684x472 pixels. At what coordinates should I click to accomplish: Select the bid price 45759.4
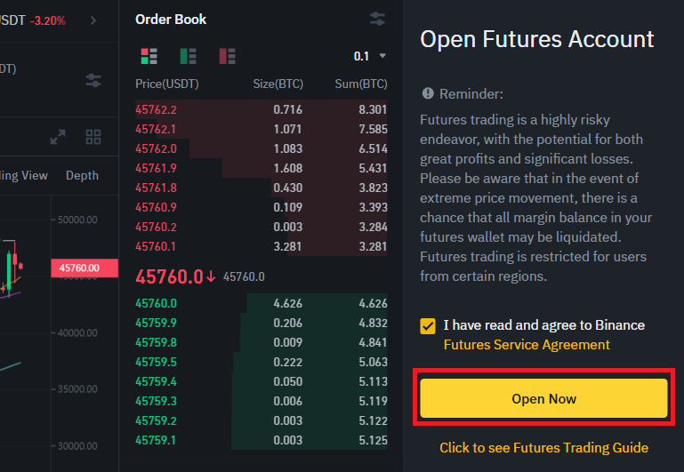[x=157, y=382]
